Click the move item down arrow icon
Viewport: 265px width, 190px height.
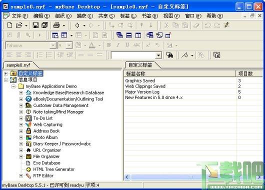pyautogui.click(x=151, y=25)
